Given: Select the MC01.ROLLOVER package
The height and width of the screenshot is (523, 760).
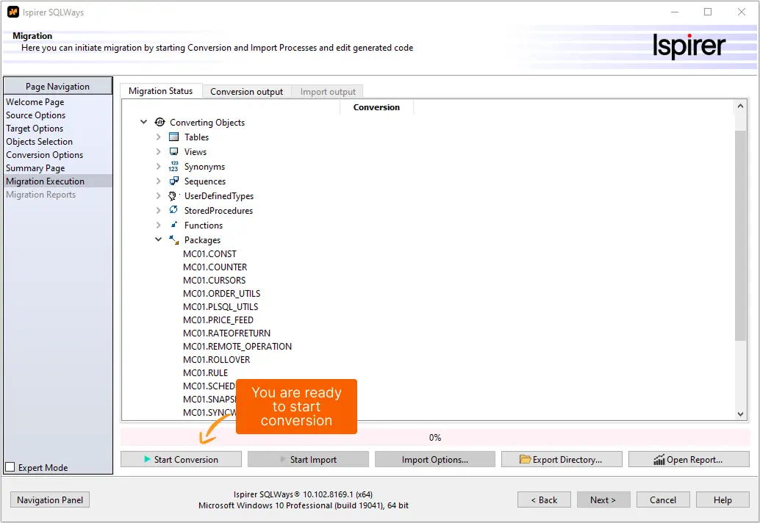Looking at the screenshot, I should point(217,360).
